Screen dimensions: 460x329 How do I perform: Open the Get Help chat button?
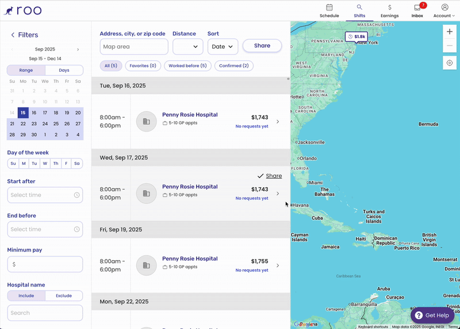432,316
